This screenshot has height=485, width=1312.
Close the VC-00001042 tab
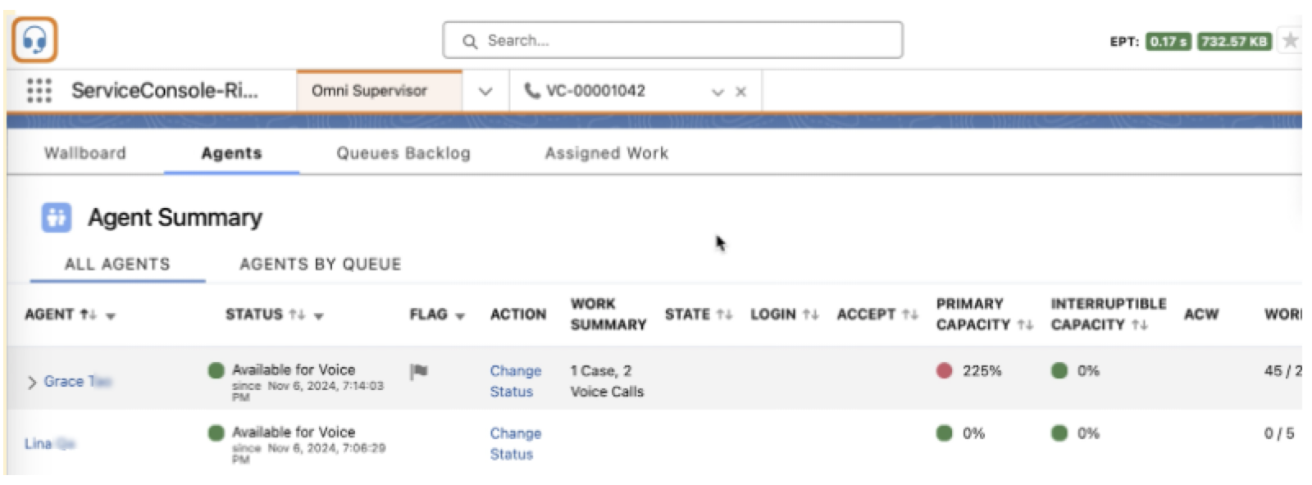[740, 92]
